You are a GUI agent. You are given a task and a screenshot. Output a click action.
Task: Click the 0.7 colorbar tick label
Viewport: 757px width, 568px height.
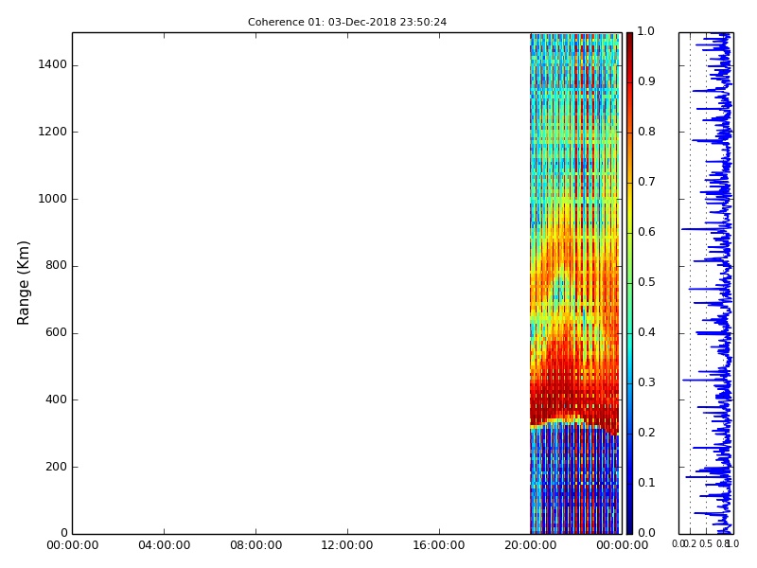coord(646,182)
